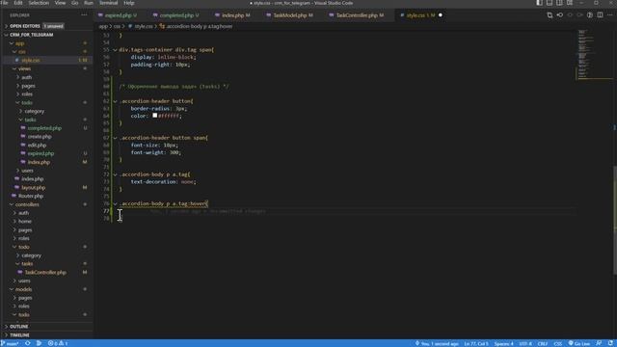The image size is (617, 347).
Task: Synchronize changes icon in status bar
Action: [x=28, y=343]
